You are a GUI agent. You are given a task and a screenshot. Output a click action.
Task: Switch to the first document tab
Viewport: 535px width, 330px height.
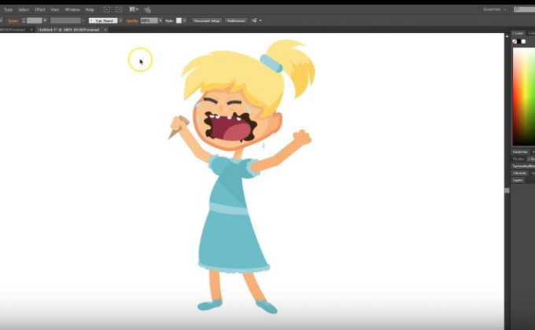point(13,30)
